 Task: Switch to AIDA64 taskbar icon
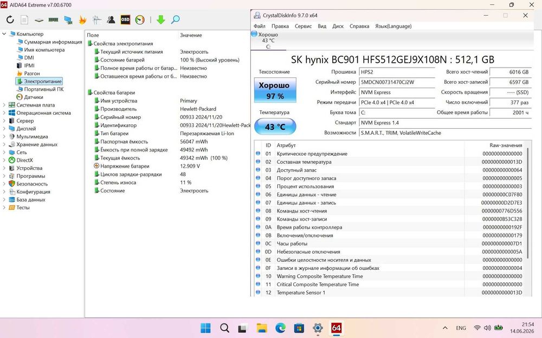pos(337,328)
